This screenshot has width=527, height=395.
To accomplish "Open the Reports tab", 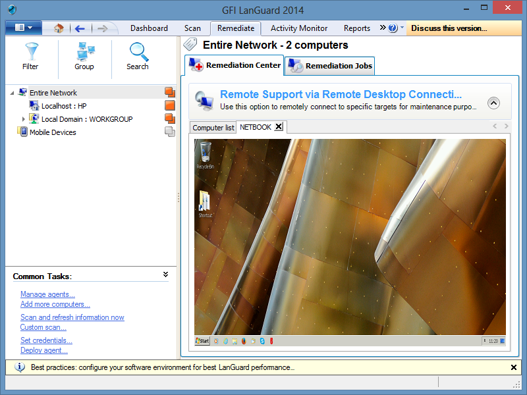I will point(357,28).
